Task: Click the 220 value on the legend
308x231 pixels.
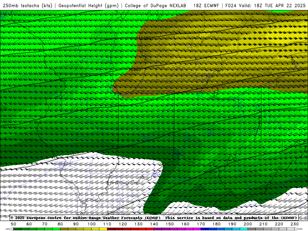Action: pyautogui.click(x=279, y=224)
